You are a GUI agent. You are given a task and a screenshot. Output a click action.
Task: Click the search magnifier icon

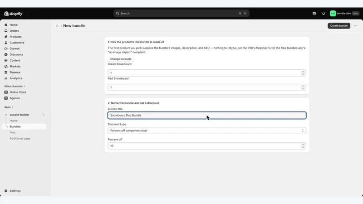118,14
